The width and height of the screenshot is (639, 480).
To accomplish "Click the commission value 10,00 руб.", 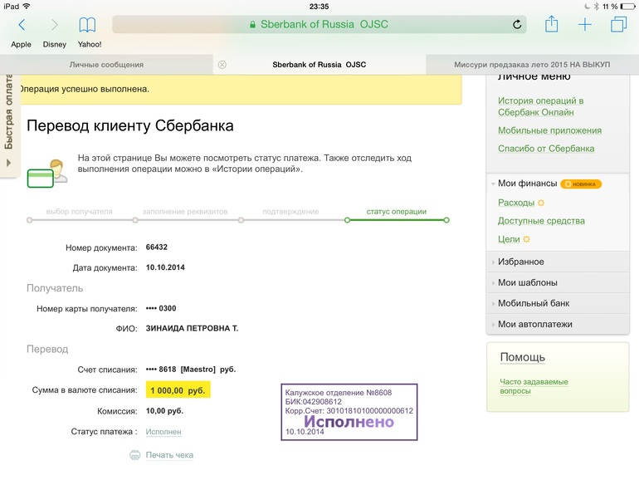I will 164,411.
